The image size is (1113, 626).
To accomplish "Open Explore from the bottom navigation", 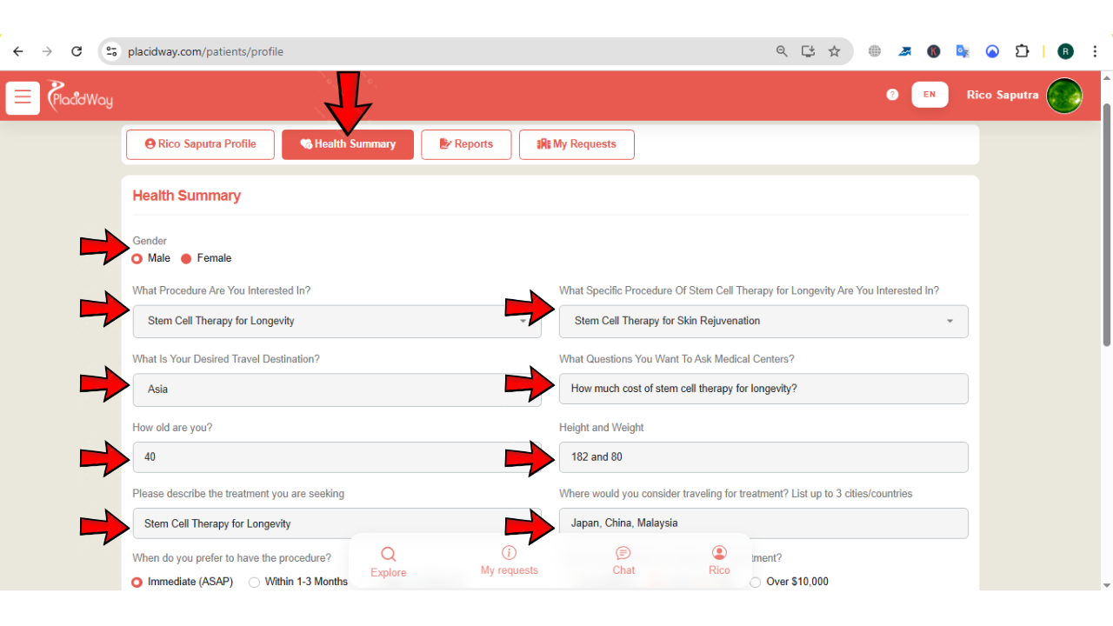I will point(388,562).
